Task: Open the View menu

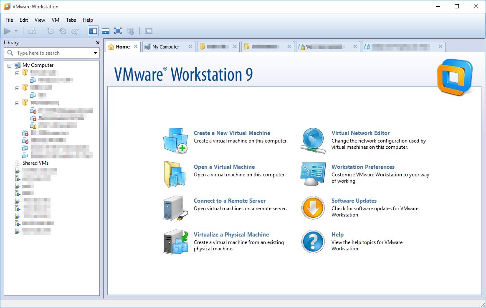Action: tap(40, 20)
